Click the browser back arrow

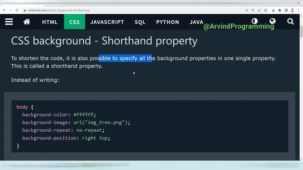4,10
